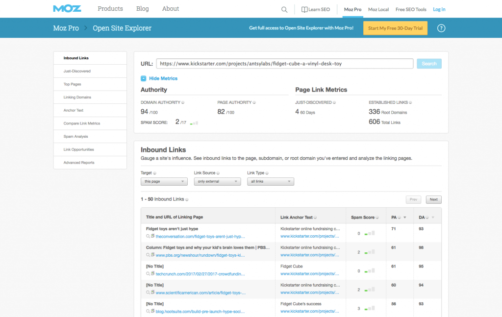Open theconversation.com linking page URL
The width and height of the screenshot is (502, 317).
200,236
